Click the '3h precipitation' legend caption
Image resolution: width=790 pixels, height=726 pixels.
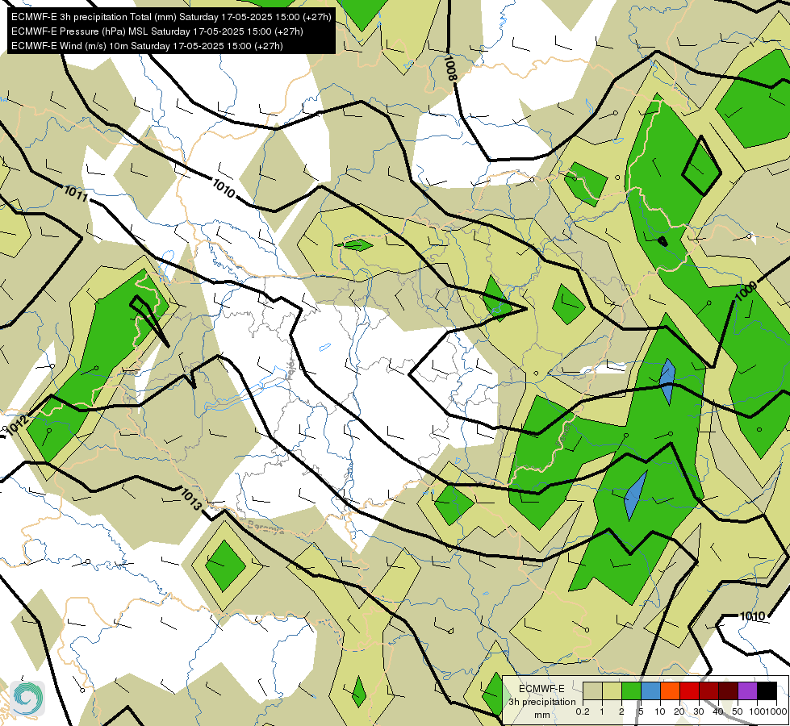tap(541, 702)
